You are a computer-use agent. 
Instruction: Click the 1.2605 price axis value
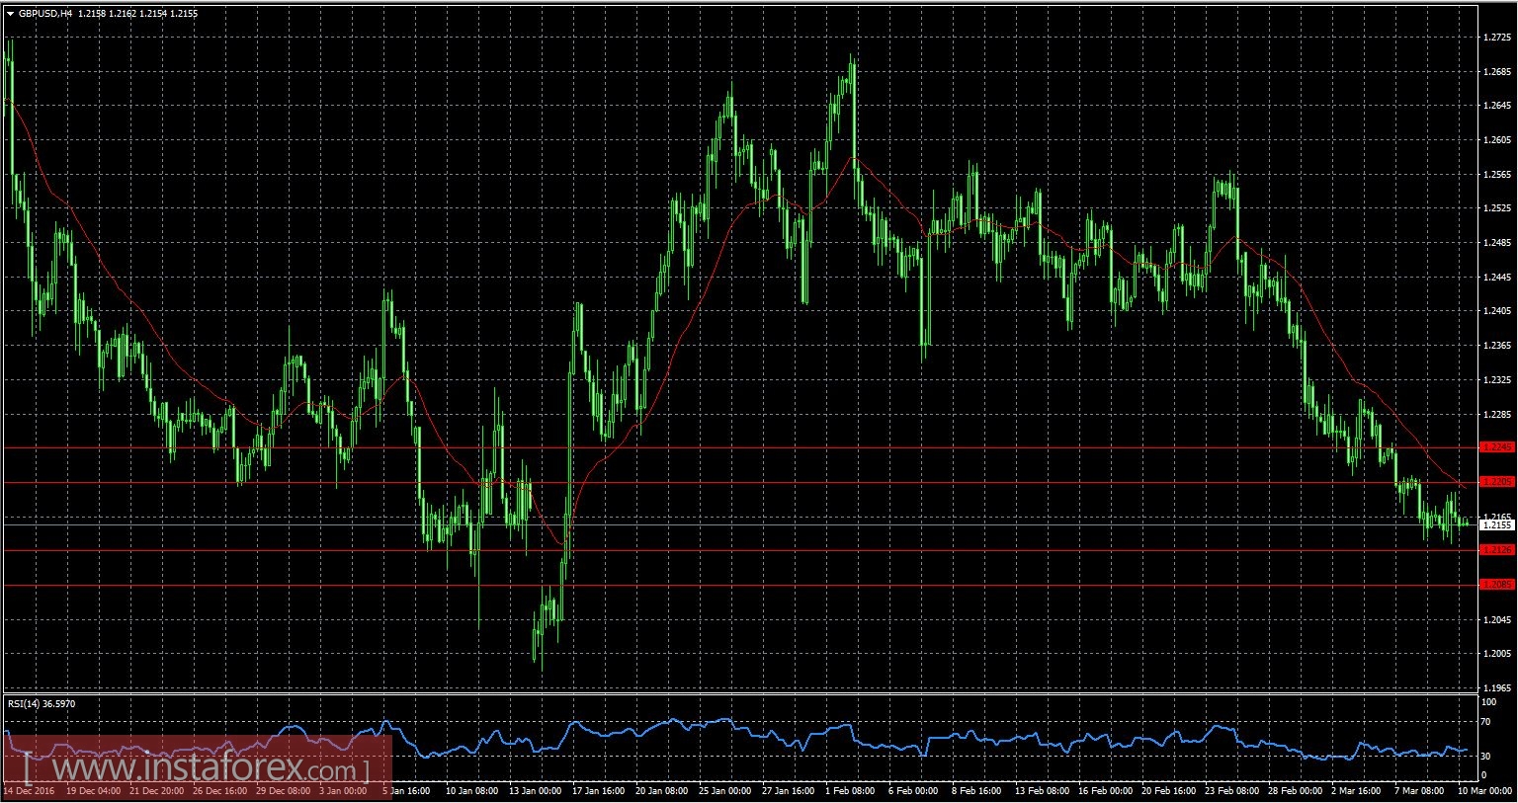tap(1498, 140)
